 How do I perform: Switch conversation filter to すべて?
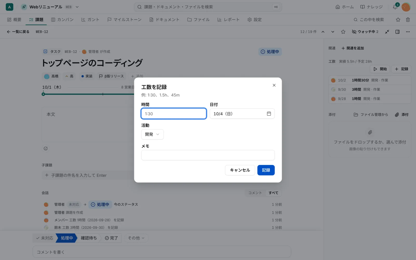click(x=273, y=193)
